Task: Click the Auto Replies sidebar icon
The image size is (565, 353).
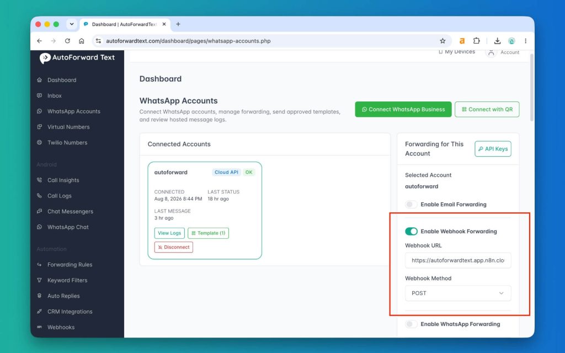Action: point(40,296)
